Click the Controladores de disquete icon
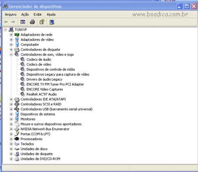 click(x=17, y=50)
